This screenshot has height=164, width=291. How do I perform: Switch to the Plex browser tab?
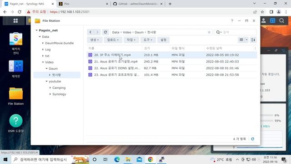pos(83,4)
